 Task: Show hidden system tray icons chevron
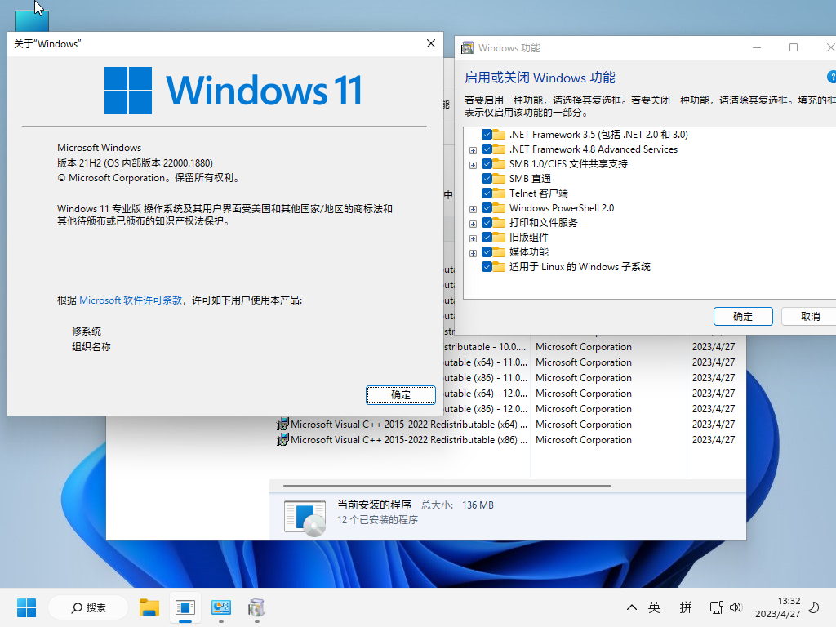click(632, 607)
